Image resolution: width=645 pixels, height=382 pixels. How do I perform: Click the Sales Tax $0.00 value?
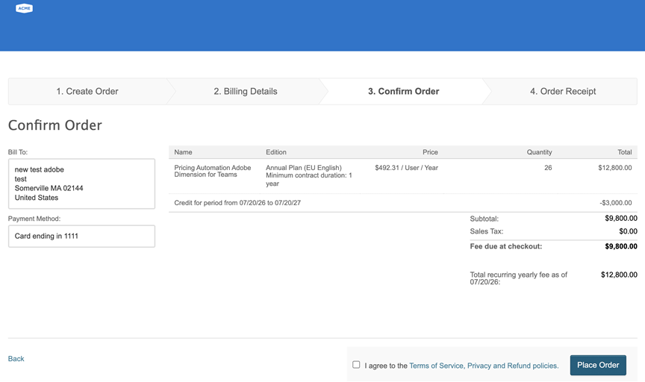point(628,231)
